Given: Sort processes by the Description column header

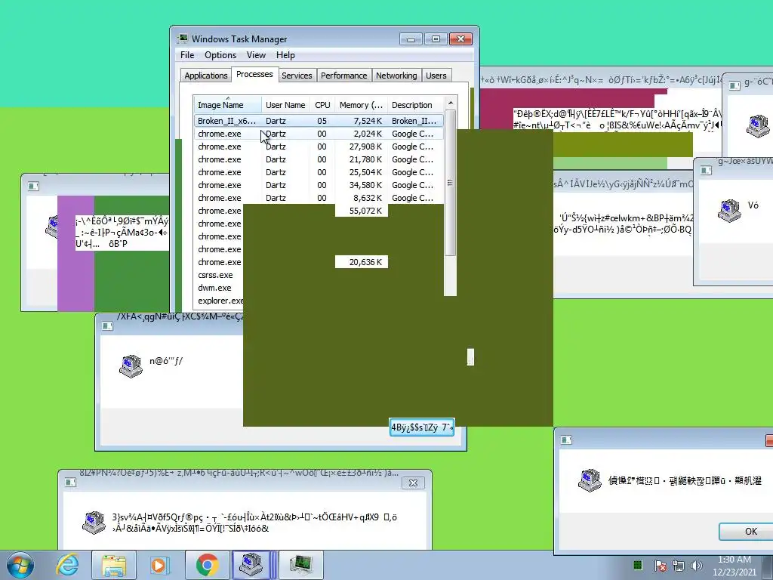Looking at the screenshot, I should 416,105.
